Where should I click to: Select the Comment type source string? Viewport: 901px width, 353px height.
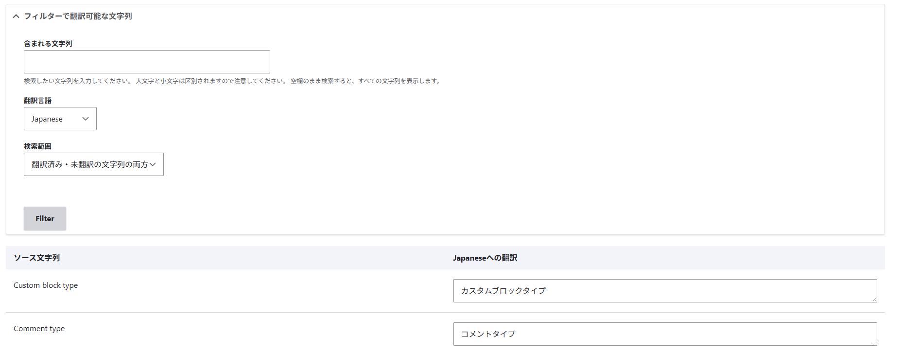pos(39,329)
